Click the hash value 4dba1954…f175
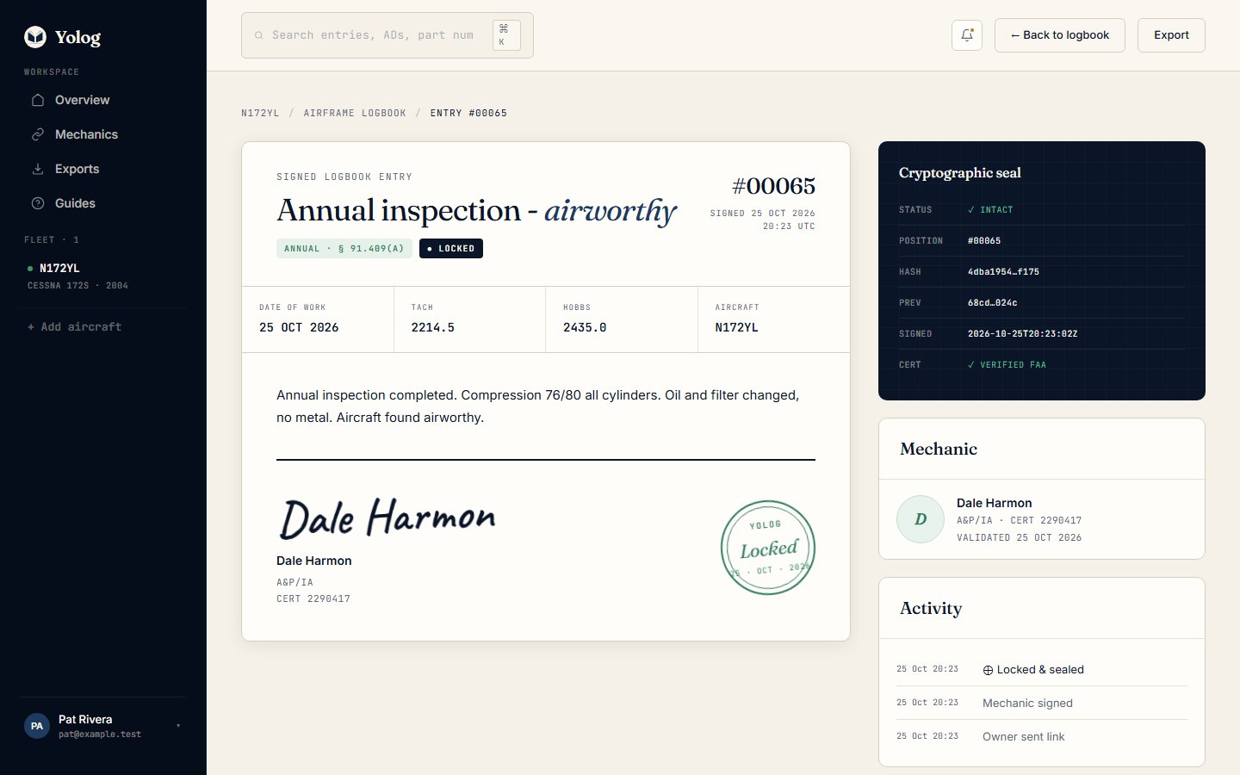This screenshot has height=775, width=1240. [1003, 271]
